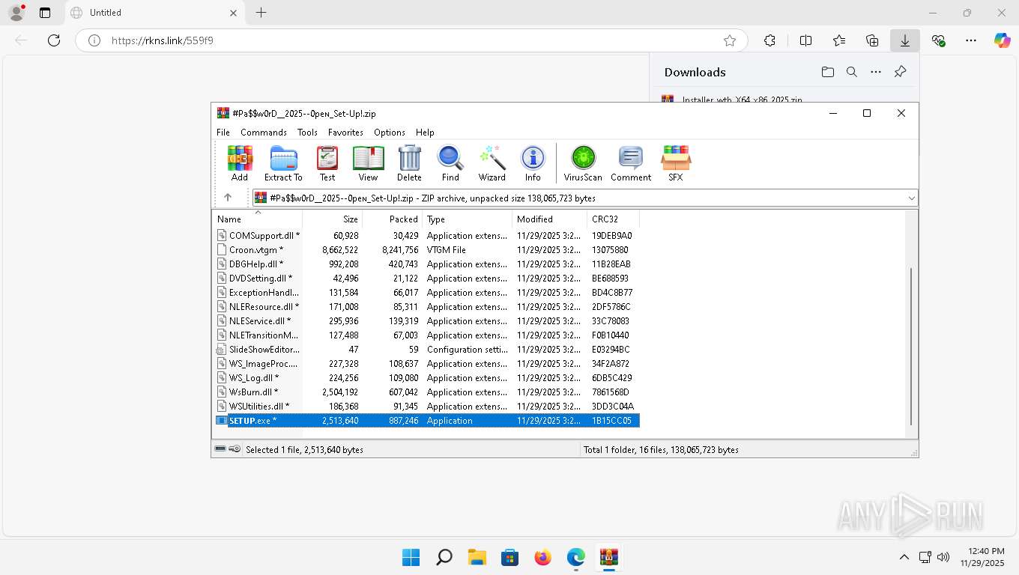Show archive Info
The width and height of the screenshot is (1019, 575).
point(533,163)
